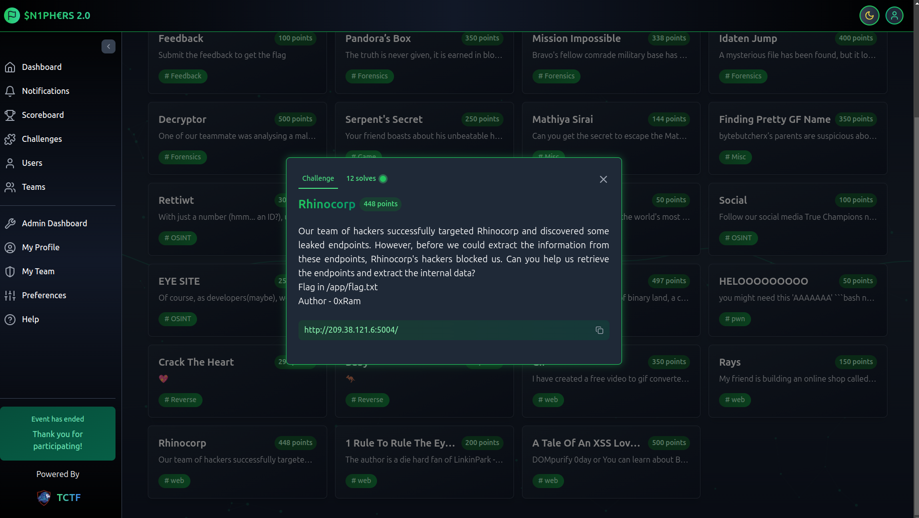919x518 pixels.
Task: Toggle dark mode with the moon button
Action: click(869, 15)
